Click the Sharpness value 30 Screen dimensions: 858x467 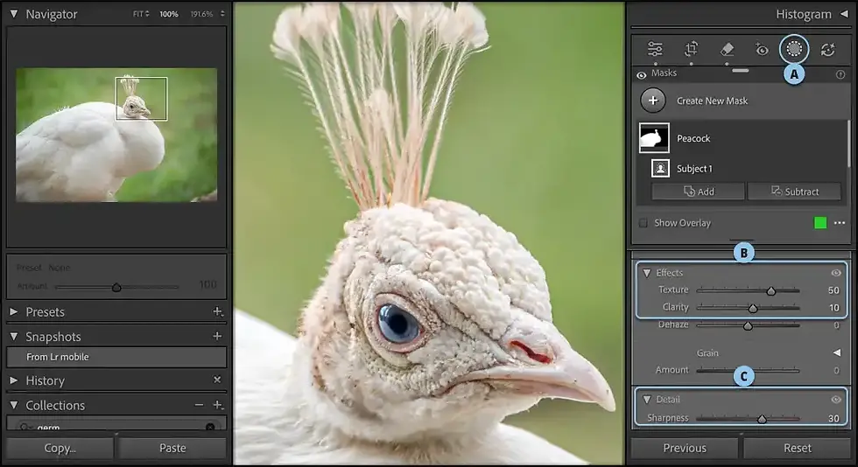[x=833, y=418]
